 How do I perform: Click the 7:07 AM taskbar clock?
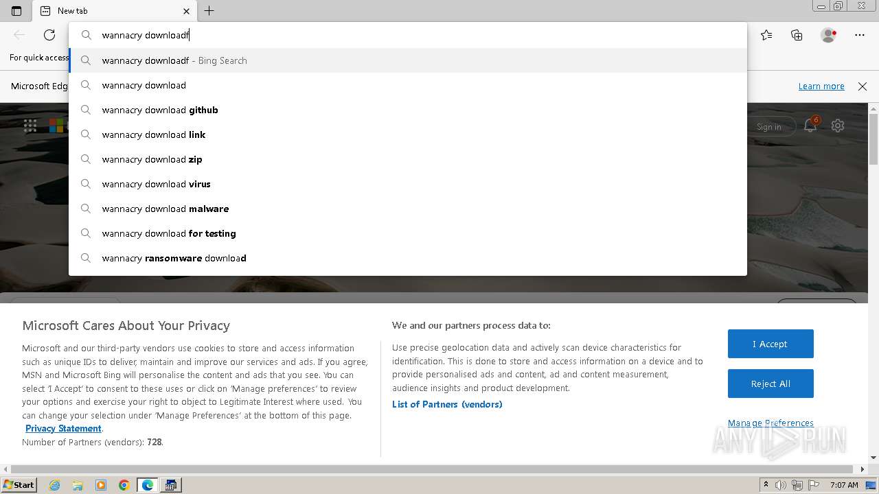click(844, 485)
